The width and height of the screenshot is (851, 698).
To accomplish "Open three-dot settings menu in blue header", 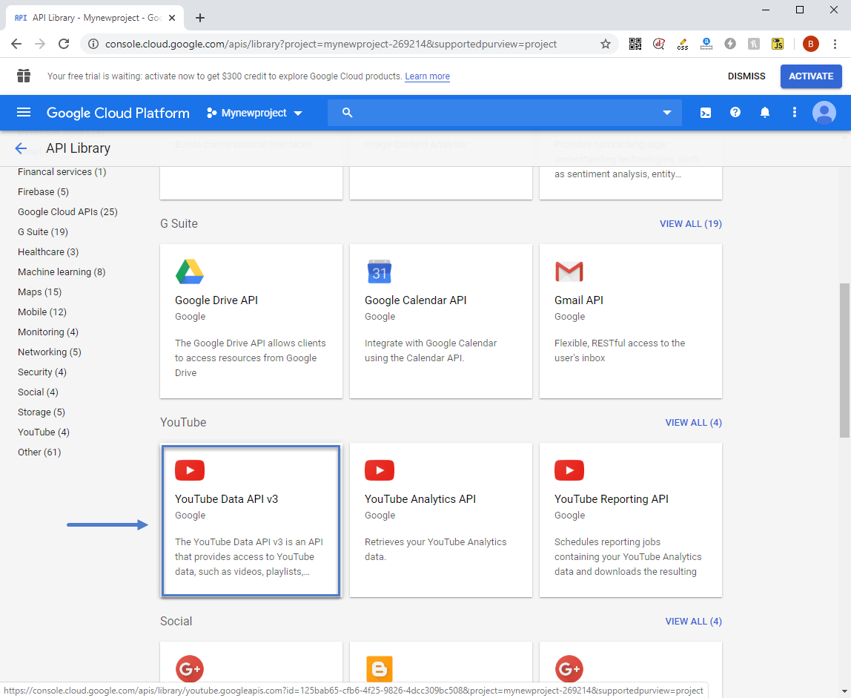I will click(x=795, y=113).
